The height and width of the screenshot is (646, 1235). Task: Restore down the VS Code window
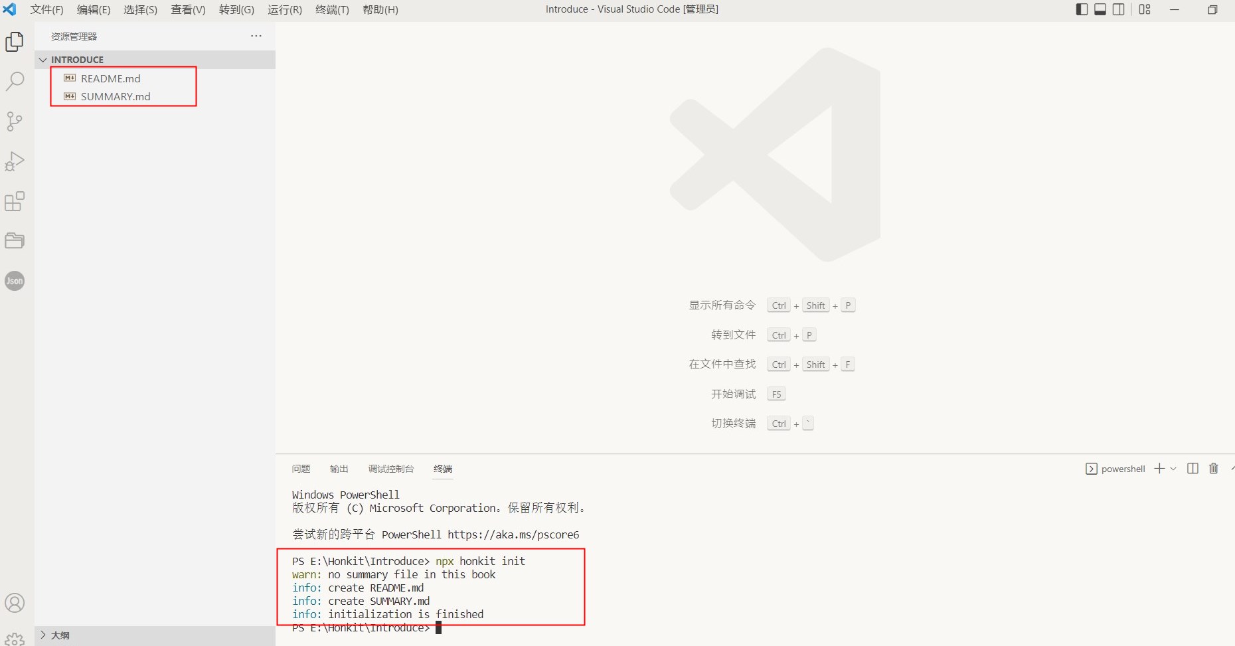1212,9
